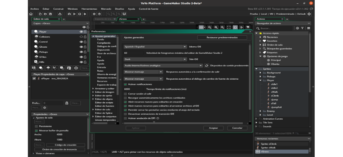Open the target manager crosshair icon
Image resolution: width=343 pixels, height=157 pixels.
[309, 14]
